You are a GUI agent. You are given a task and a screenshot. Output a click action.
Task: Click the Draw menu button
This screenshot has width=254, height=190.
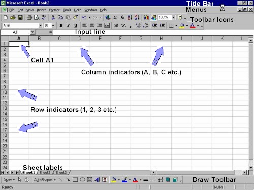coord(9,180)
